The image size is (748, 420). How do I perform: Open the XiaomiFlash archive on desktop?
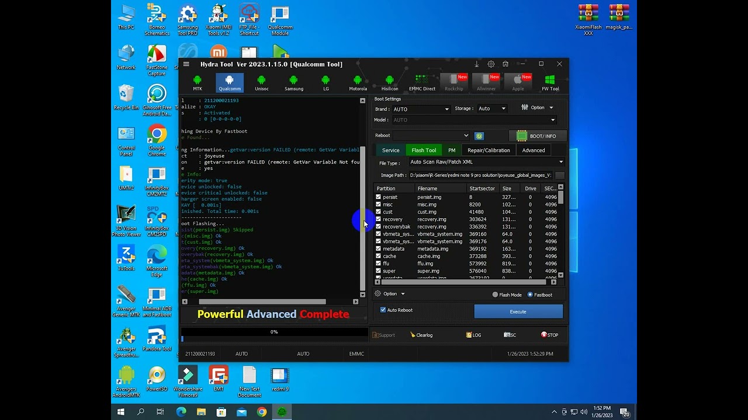(588, 20)
